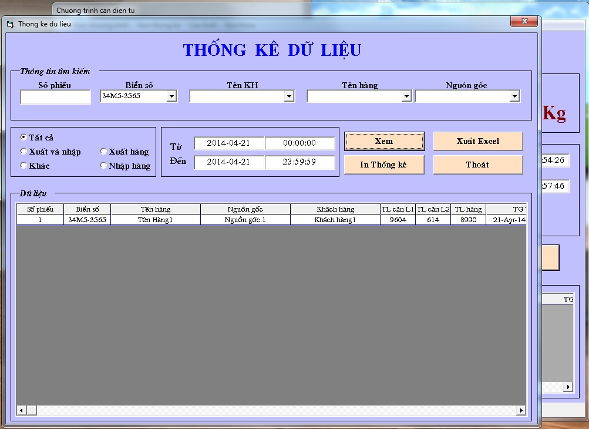Click the 9604 weight cell
Screen dimensions: 589x429
click(x=398, y=220)
